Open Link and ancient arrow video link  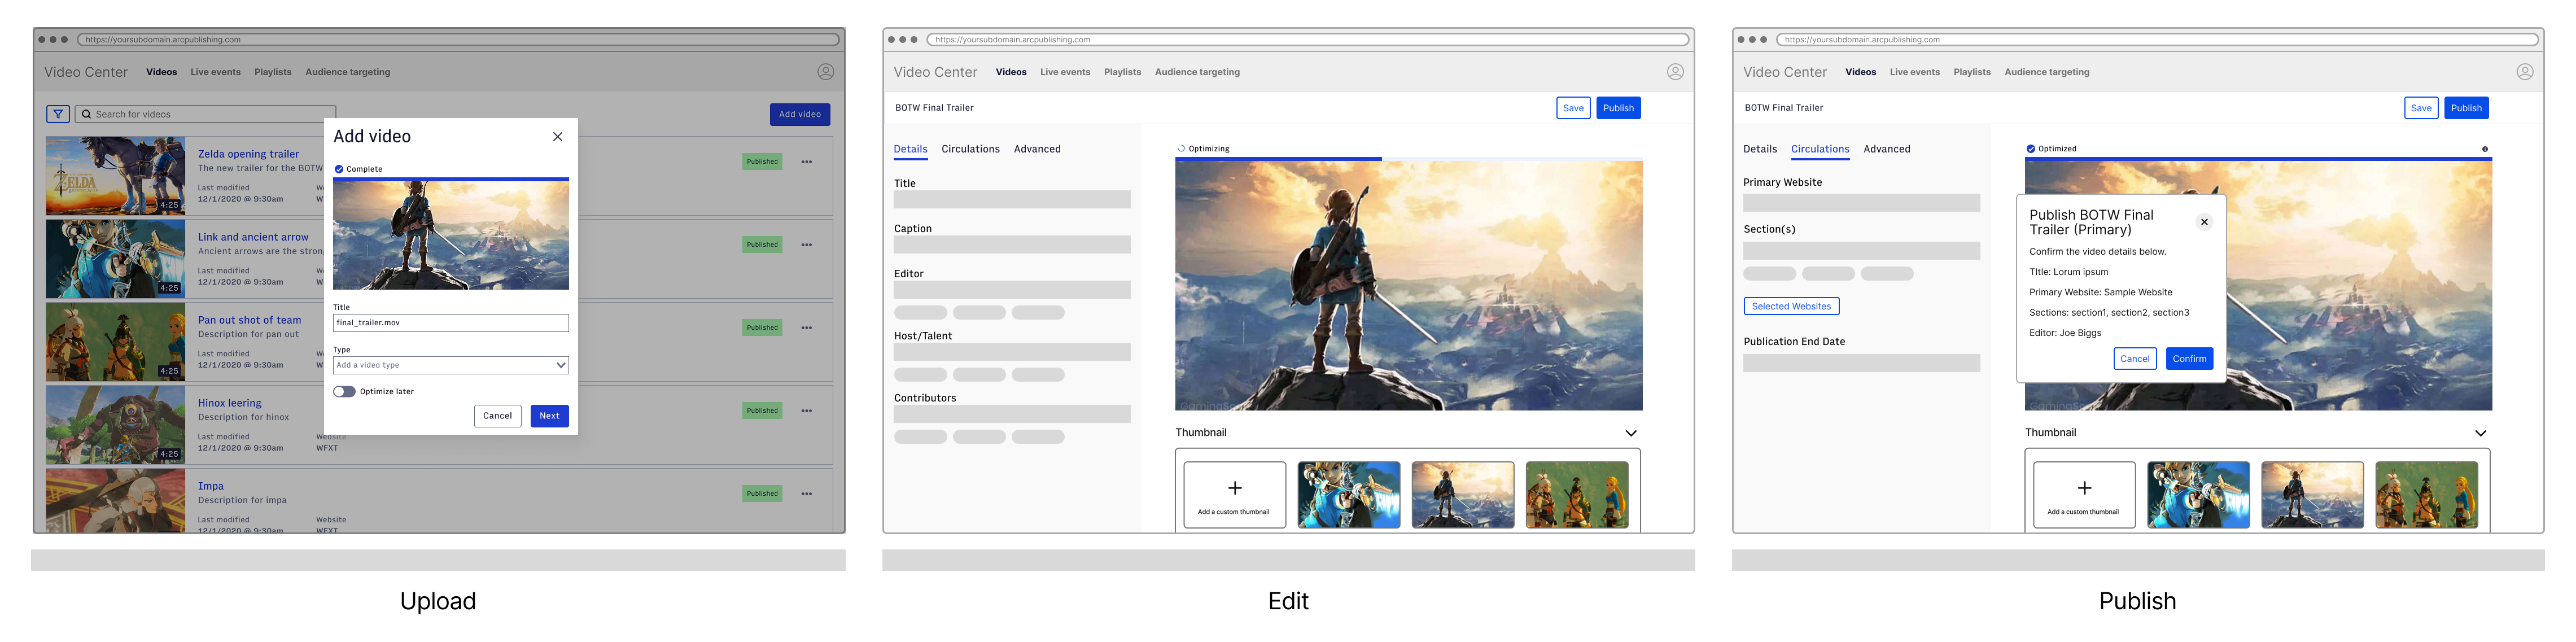click(253, 237)
